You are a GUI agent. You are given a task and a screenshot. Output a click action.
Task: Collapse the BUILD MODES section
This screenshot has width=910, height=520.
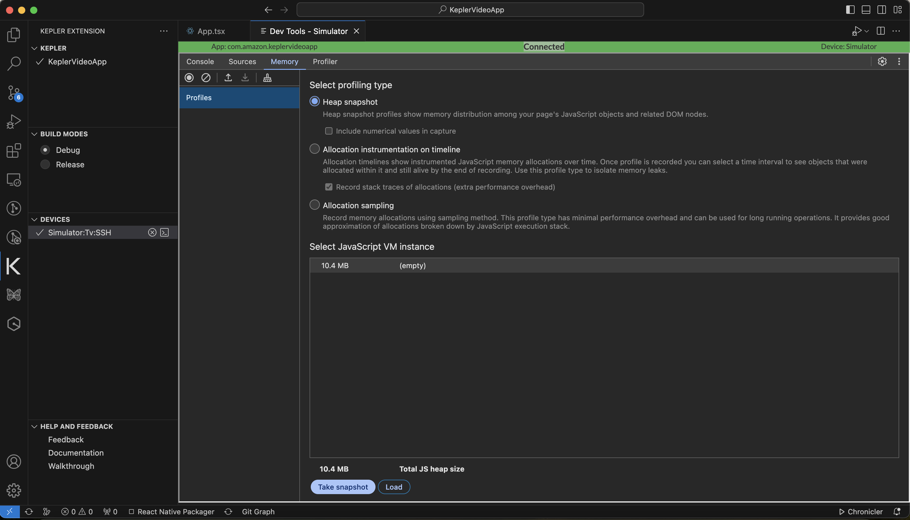coord(34,134)
